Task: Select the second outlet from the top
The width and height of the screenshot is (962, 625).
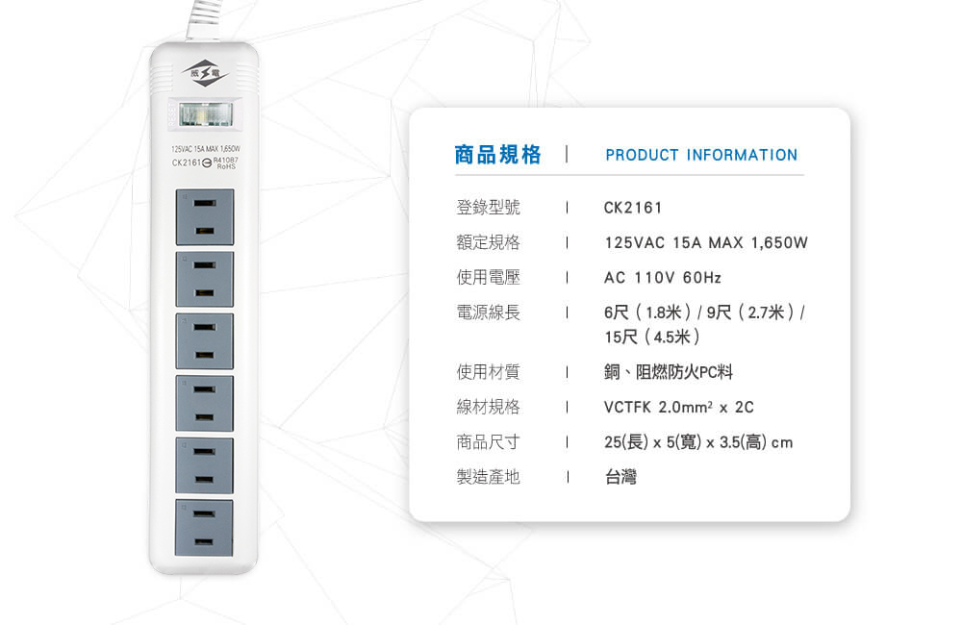Action: coord(204,279)
